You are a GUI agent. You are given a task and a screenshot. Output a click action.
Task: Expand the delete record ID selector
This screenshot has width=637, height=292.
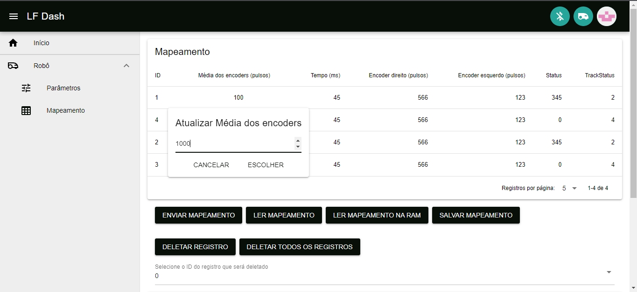click(x=609, y=272)
